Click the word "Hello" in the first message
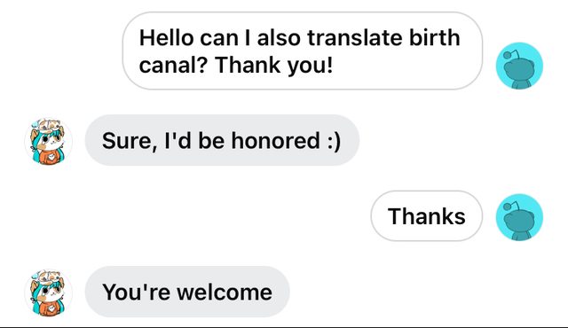The height and width of the screenshot is (328, 568). [x=166, y=37]
